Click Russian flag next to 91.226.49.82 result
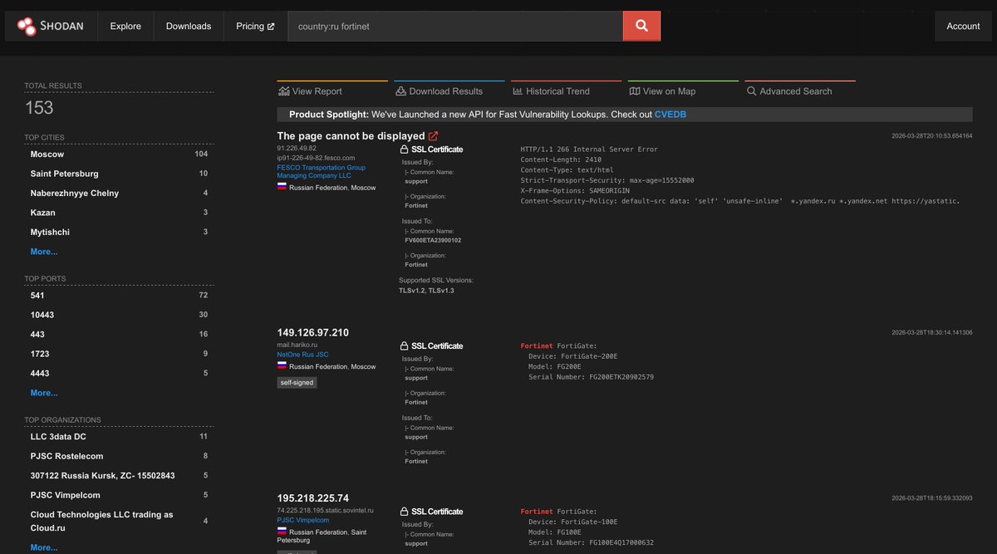This screenshot has width=997, height=554. click(x=282, y=187)
